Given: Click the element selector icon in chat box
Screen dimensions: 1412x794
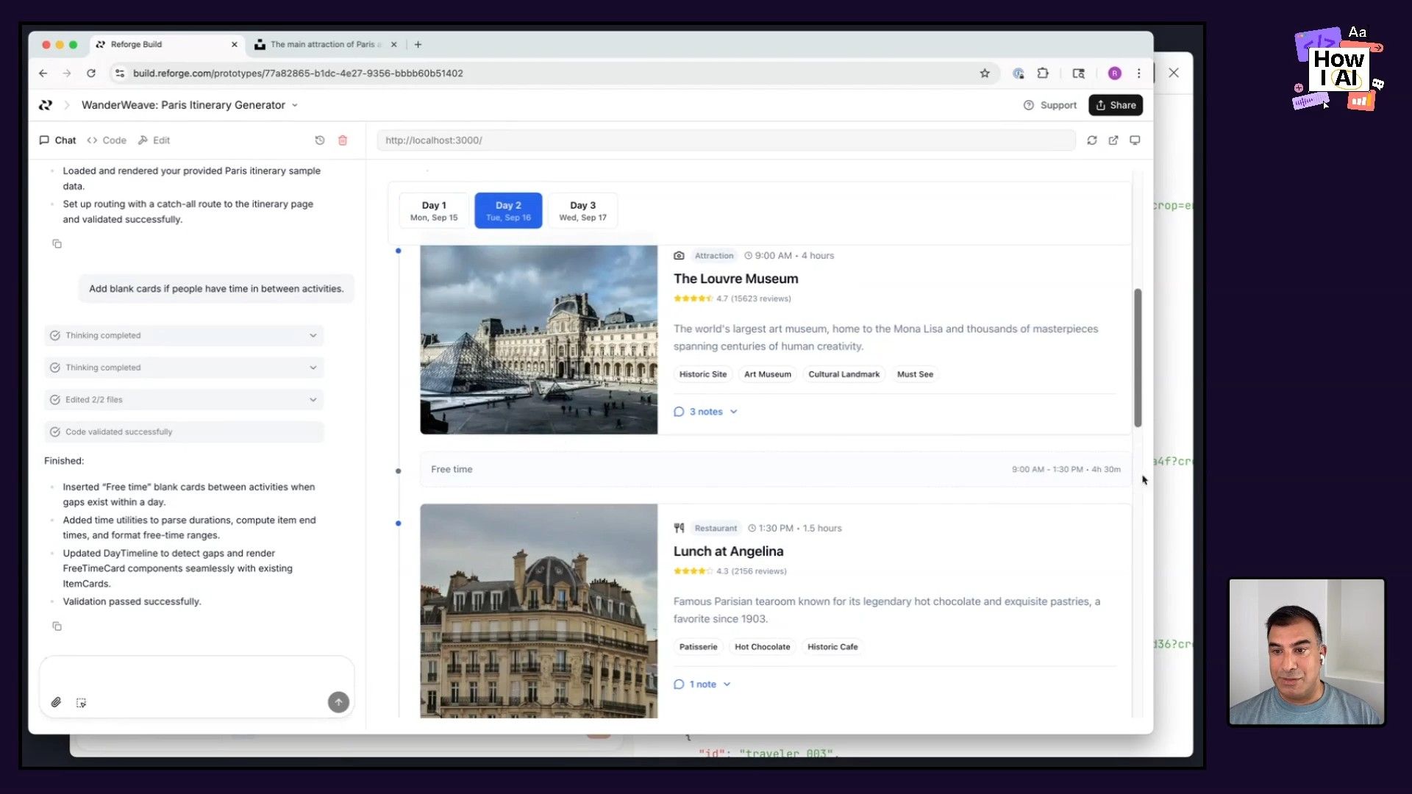Looking at the screenshot, I should coord(81,703).
